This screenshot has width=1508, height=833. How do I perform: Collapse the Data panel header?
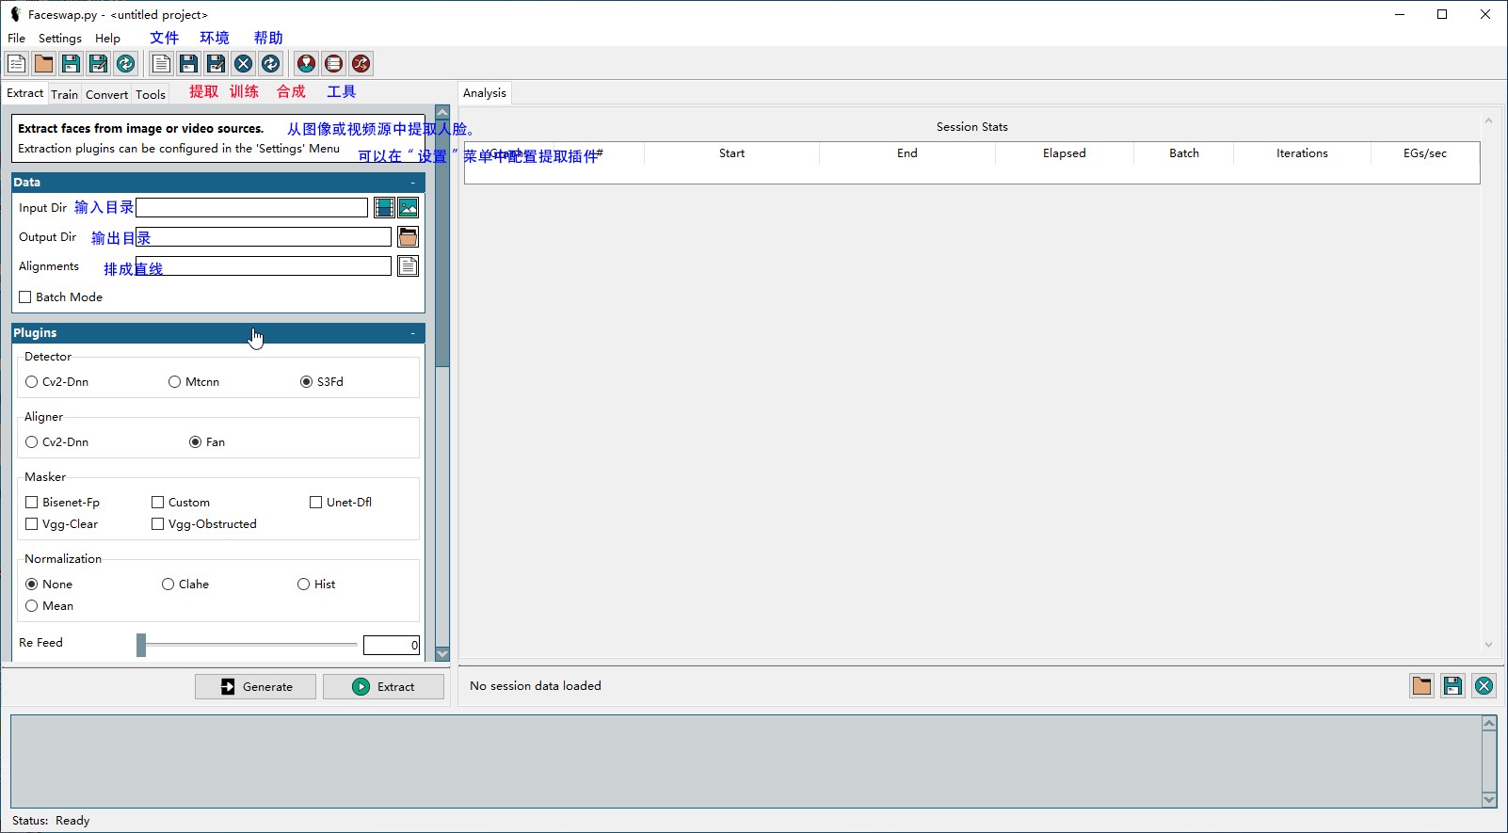click(412, 183)
